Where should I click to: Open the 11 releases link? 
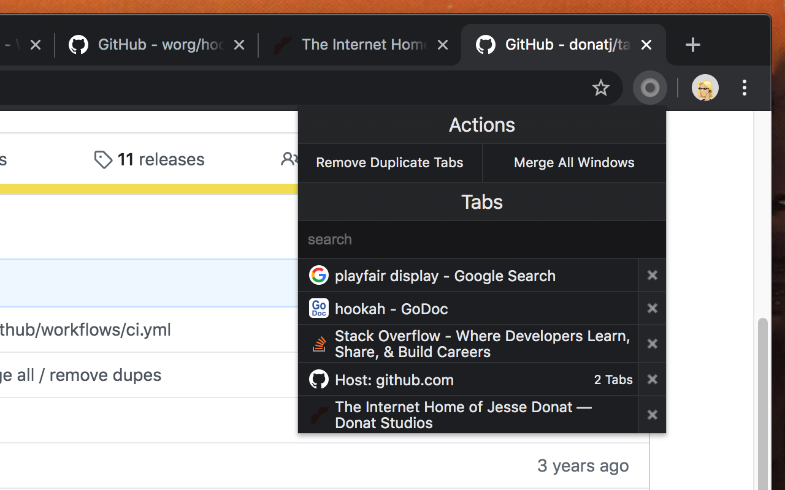click(x=149, y=160)
